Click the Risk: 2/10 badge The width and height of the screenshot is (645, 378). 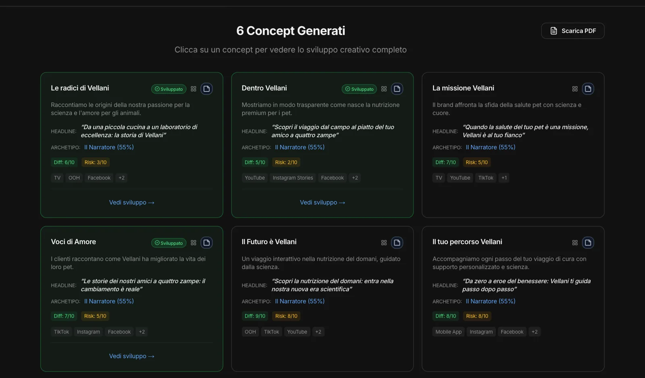(x=286, y=163)
